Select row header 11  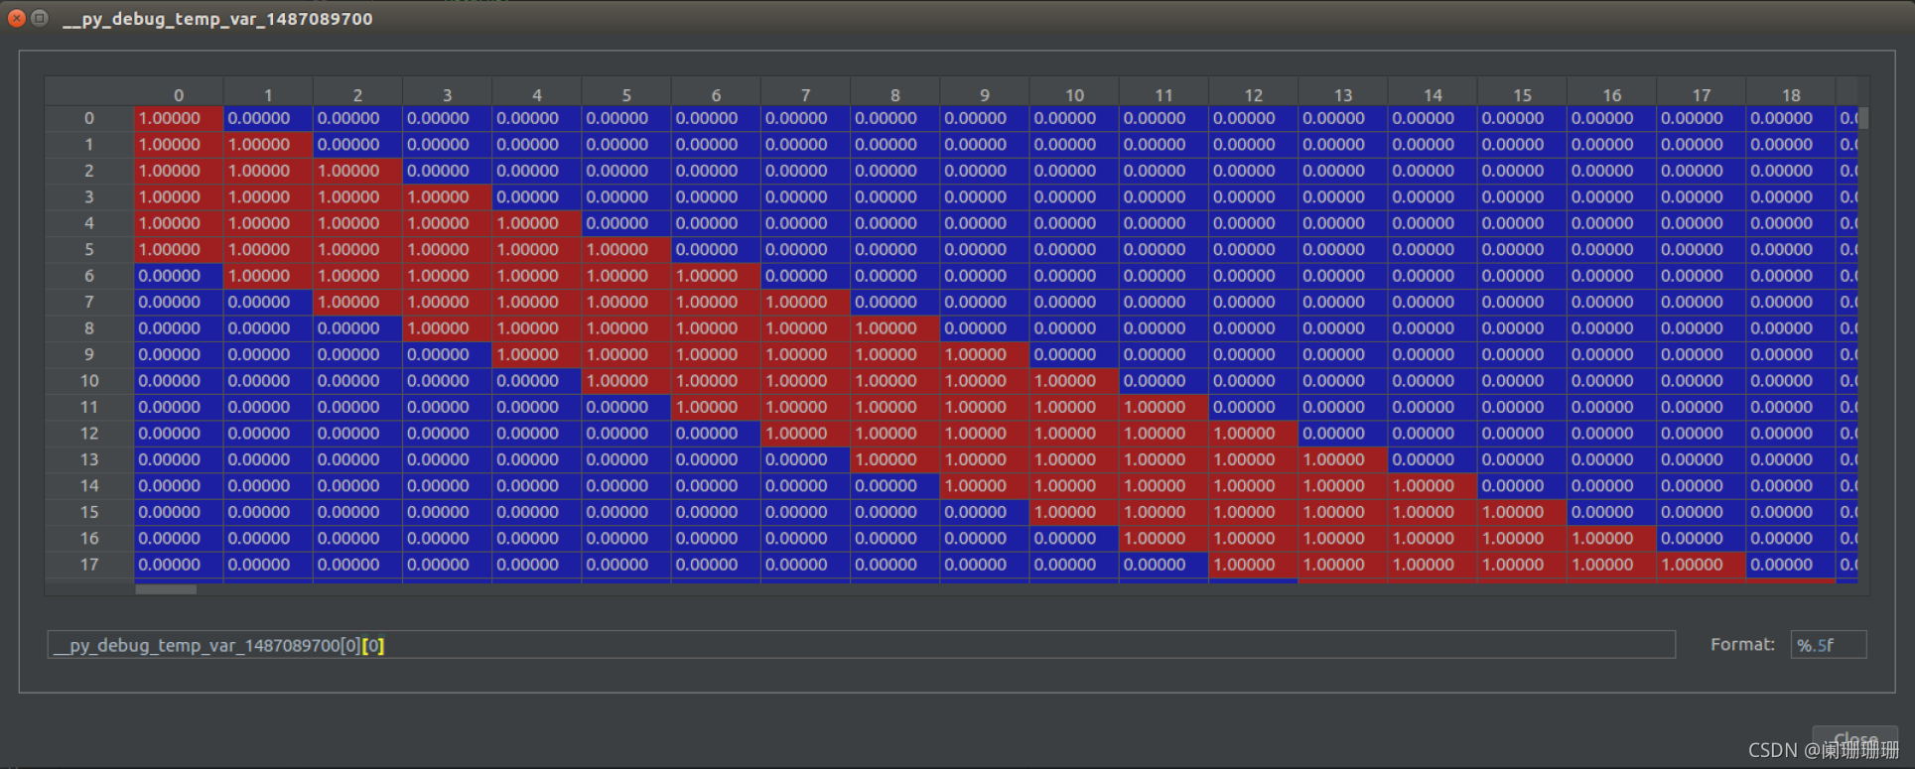coord(89,407)
